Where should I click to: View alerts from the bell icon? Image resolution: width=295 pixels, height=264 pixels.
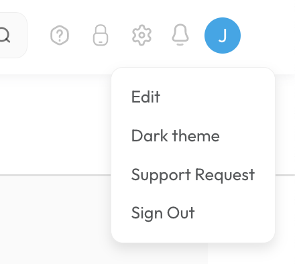(180, 35)
